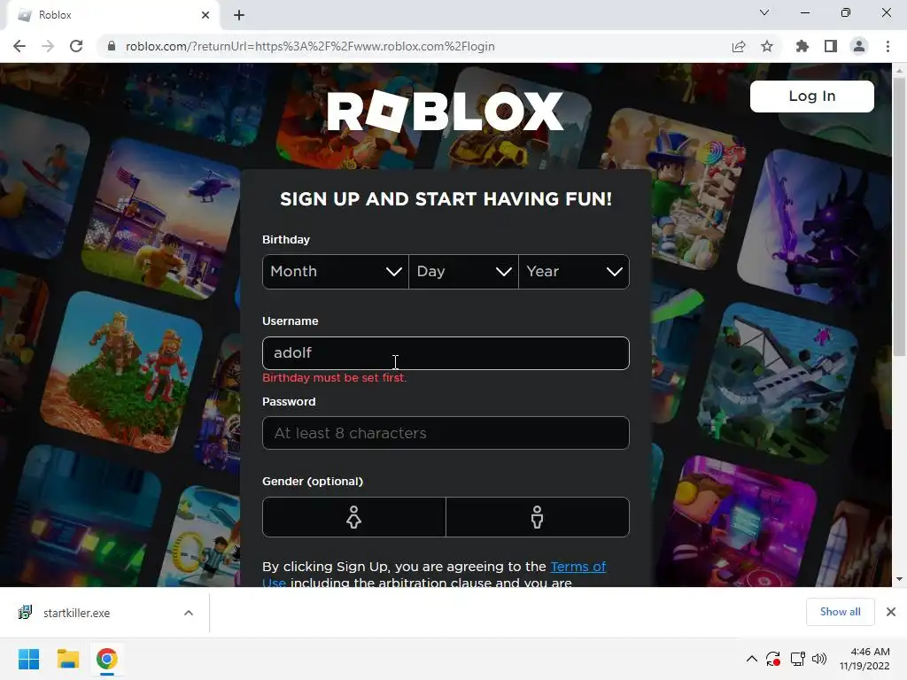This screenshot has height=680, width=907.
Task: Open File Explorer from the taskbar
Action: (67, 659)
